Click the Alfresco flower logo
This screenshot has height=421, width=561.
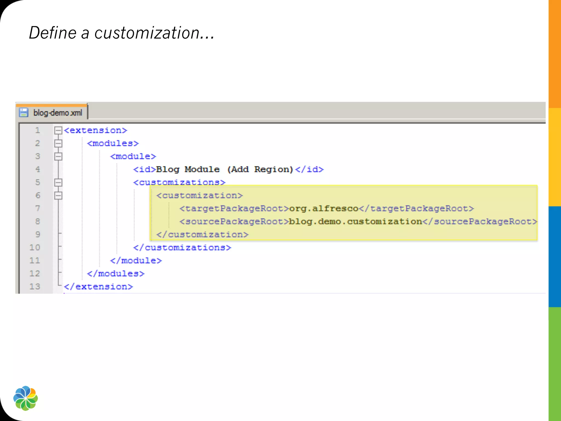tap(25, 398)
